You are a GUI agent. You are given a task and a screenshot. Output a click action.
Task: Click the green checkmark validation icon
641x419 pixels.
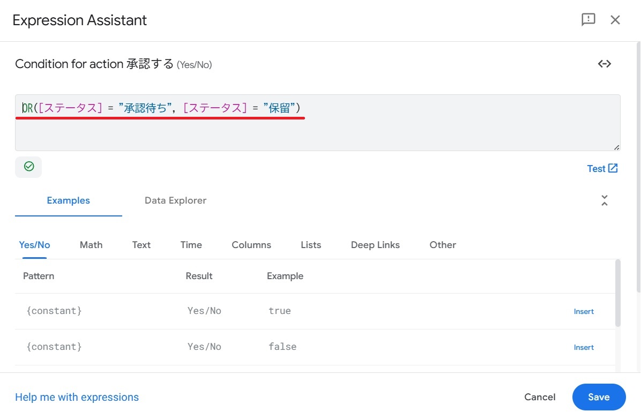29,167
